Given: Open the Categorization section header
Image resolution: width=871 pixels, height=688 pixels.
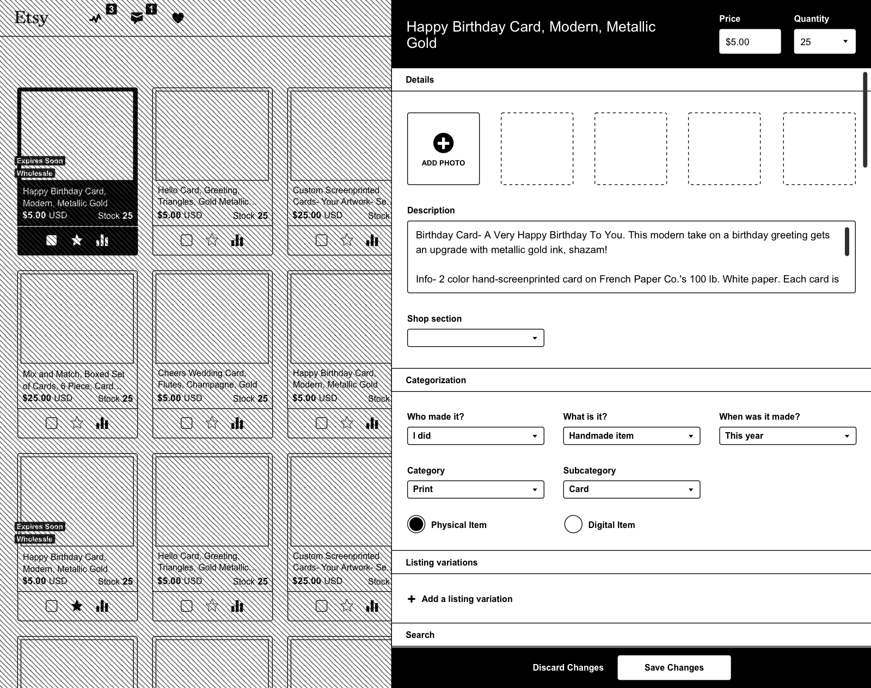Looking at the screenshot, I should [436, 380].
